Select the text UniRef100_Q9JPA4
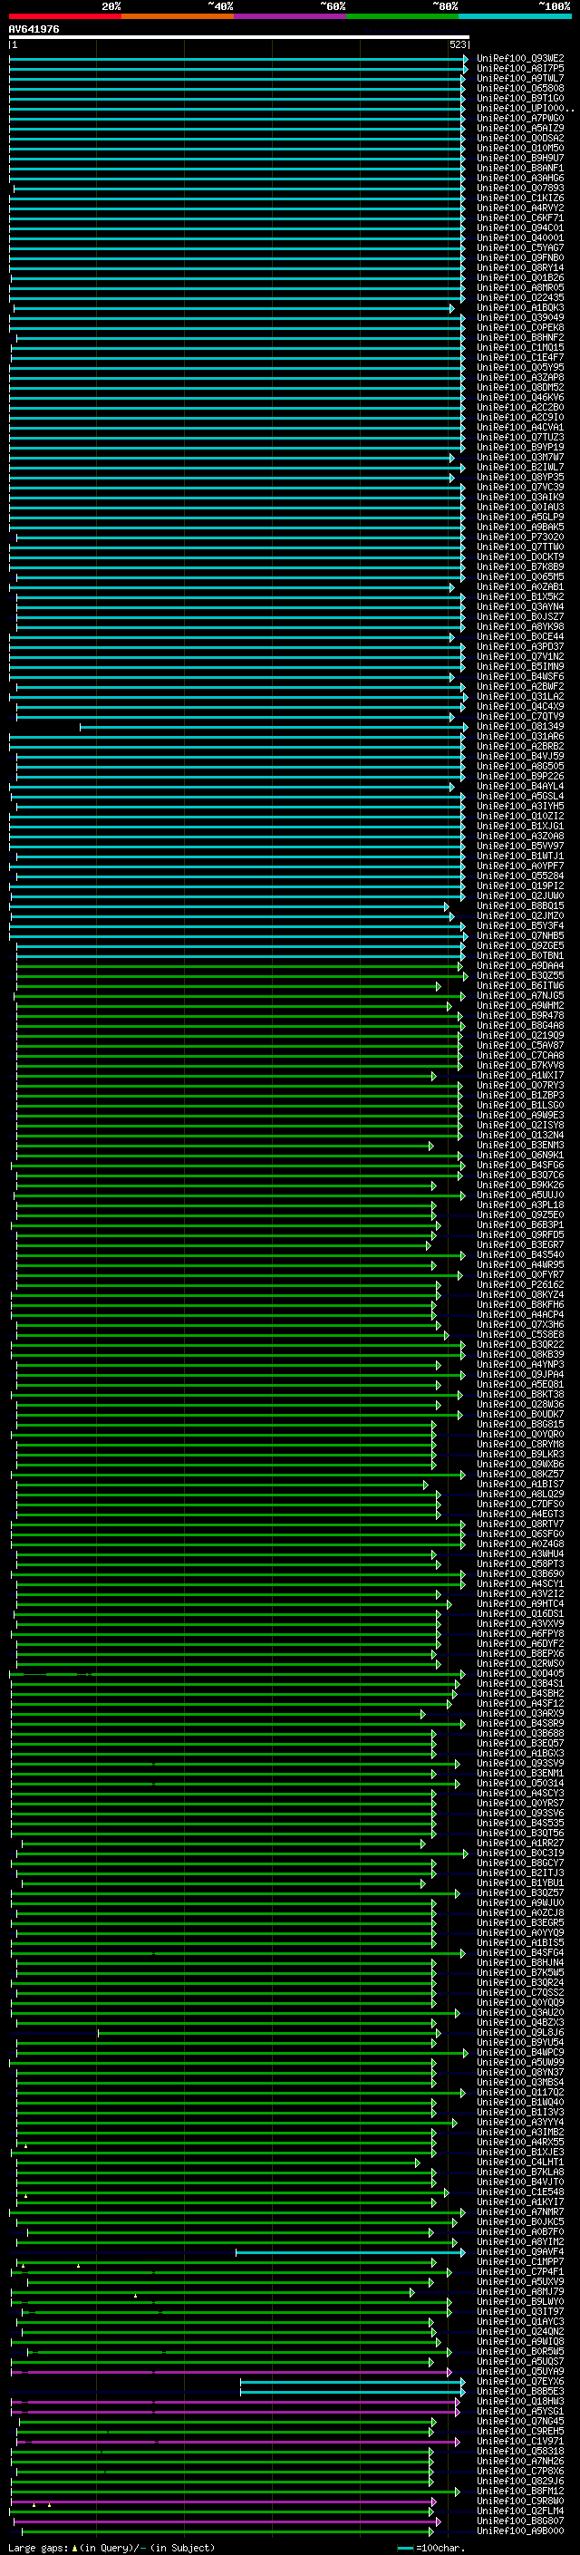This screenshot has height=2555, width=580. click(520, 1375)
